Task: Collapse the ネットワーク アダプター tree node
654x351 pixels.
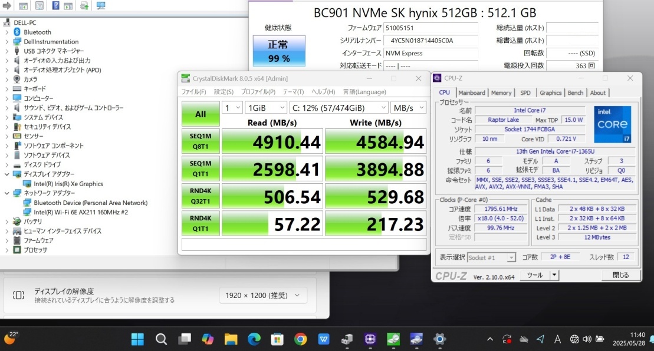Action: click(6, 193)
